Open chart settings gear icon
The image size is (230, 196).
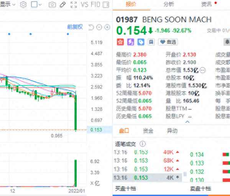click(x=23, y=5)
